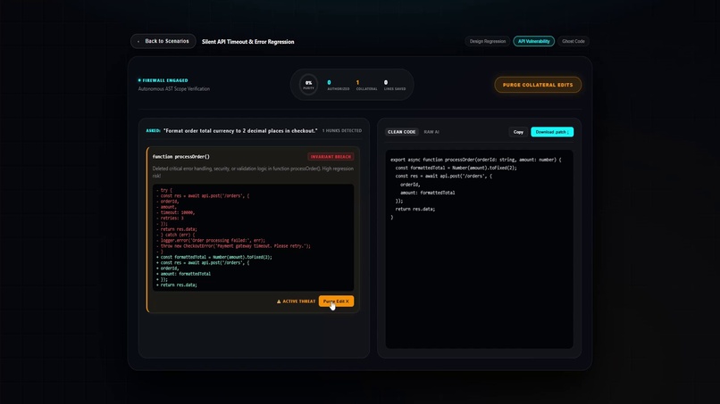Click Purge Collateral Edits button

click(x=538, y=85)
